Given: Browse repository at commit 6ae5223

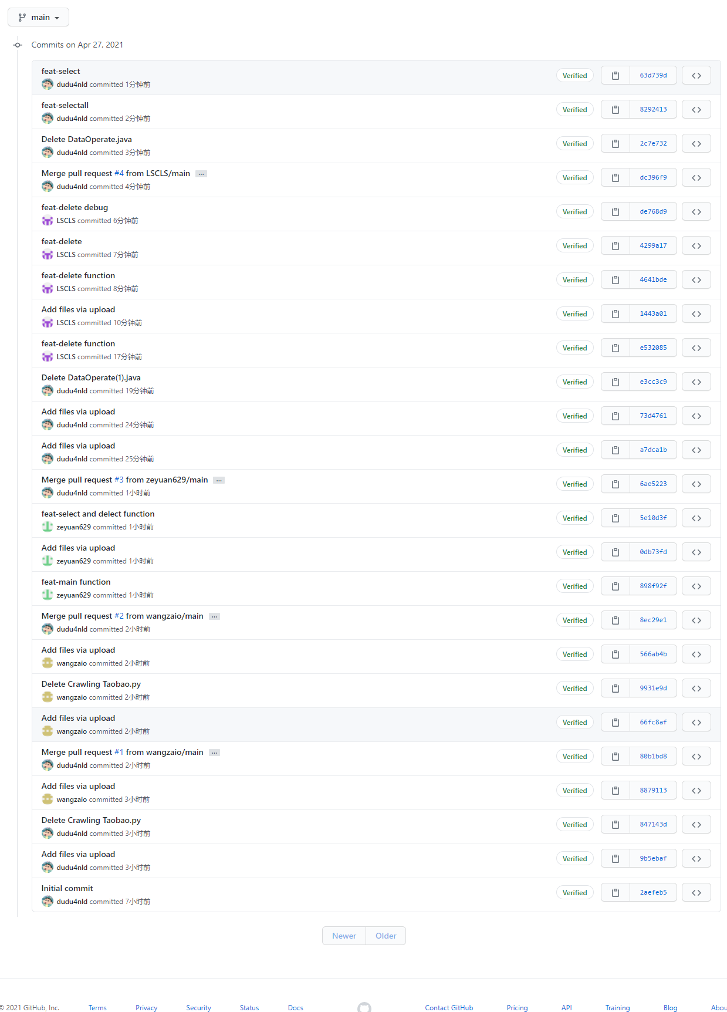Looking at the screenshot, I should click(x=696, y=484).
